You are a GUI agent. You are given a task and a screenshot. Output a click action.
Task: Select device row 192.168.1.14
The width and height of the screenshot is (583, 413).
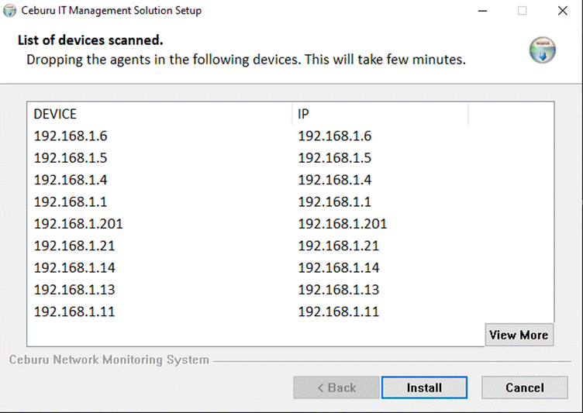point(290,267)
